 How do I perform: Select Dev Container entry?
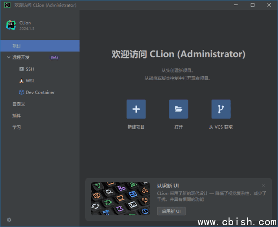pyautogui.click(x=40, y=92)
